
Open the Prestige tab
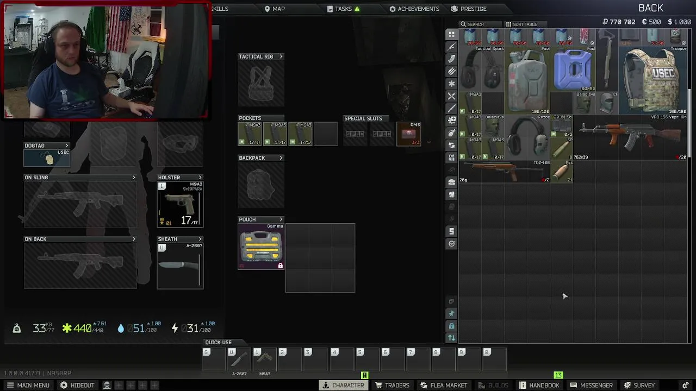click(x=469, y=9)
